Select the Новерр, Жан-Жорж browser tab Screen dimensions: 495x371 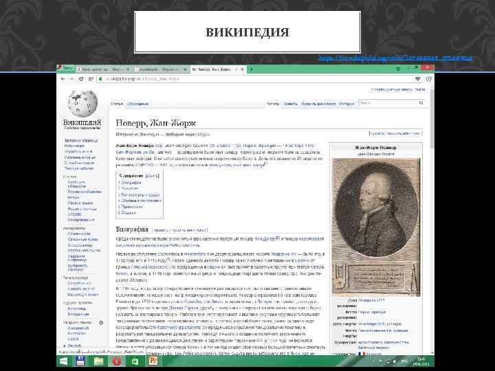click(x=218, y=69)
